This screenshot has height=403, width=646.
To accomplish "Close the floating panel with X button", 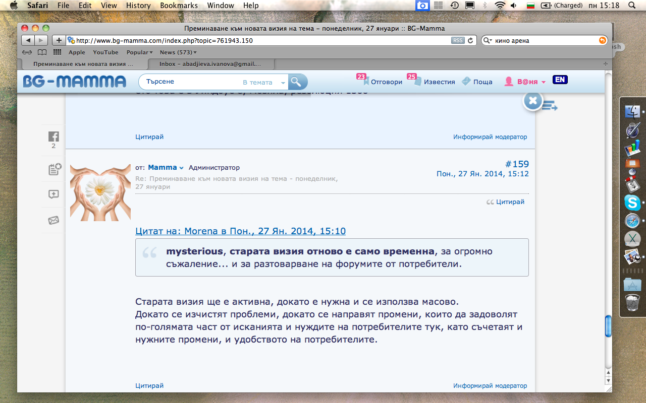I will pos(532,101).
